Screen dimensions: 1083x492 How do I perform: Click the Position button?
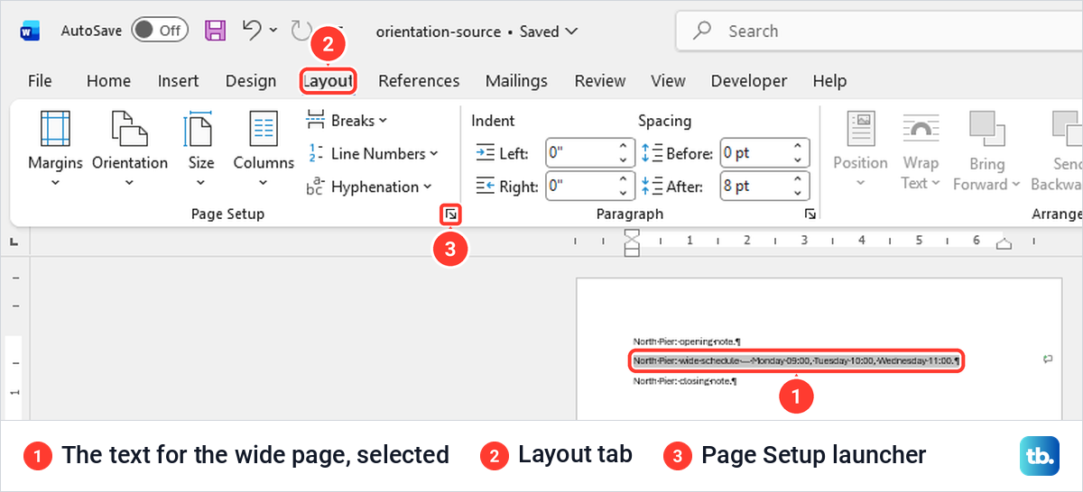tap(860, 149)
